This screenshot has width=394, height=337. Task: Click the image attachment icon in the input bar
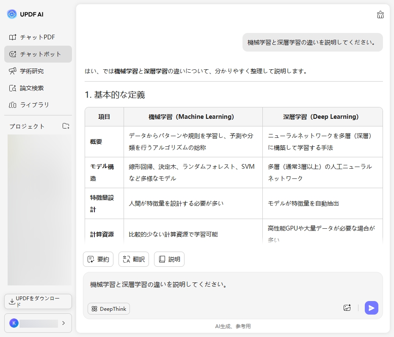point(347,308)
